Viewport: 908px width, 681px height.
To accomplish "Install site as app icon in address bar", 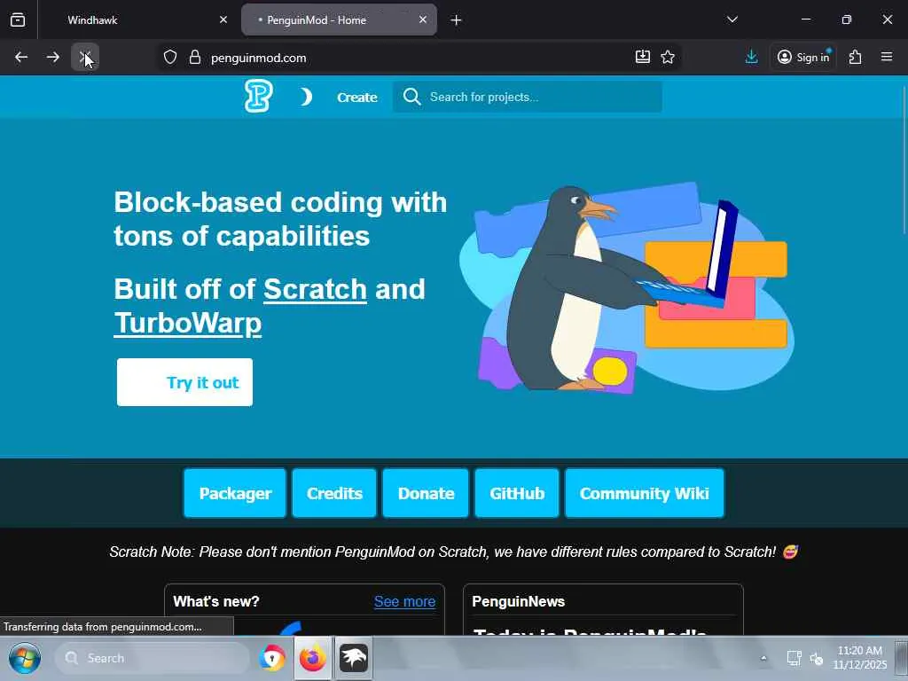I will (x=642, y=57).
